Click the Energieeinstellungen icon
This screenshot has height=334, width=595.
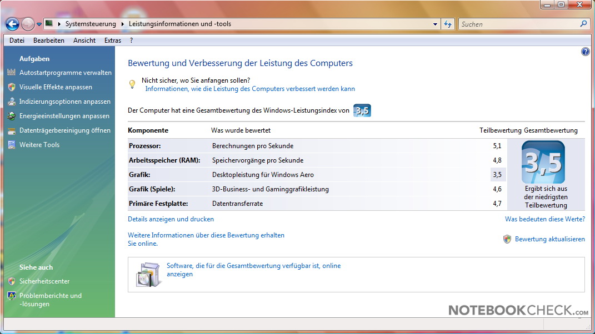tap(12, 115)
